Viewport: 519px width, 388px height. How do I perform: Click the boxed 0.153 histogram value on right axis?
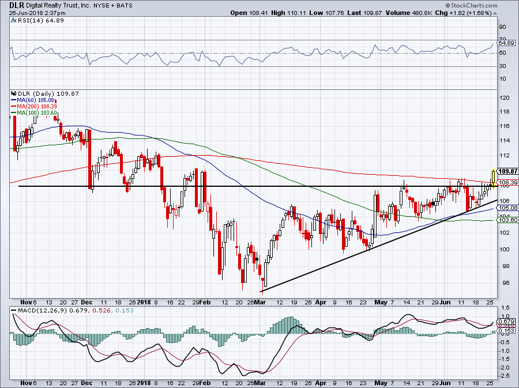[506, 330]
